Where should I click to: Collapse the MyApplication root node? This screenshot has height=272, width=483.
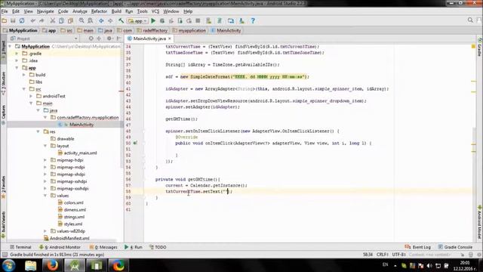coord(10,46)
